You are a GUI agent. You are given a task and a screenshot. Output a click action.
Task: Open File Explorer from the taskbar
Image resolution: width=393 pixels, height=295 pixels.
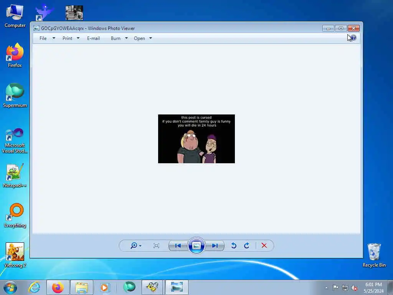[82, 287]
